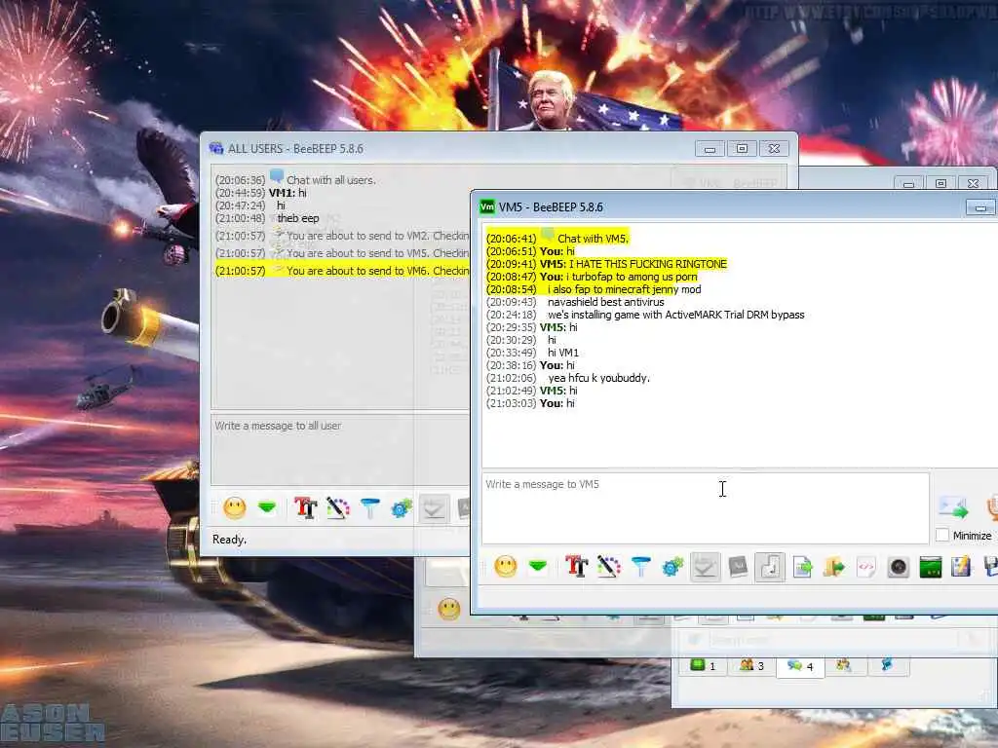Click the code snippet icon in VM5 toolbar
The image size is (998, 748).
[865, 566]
